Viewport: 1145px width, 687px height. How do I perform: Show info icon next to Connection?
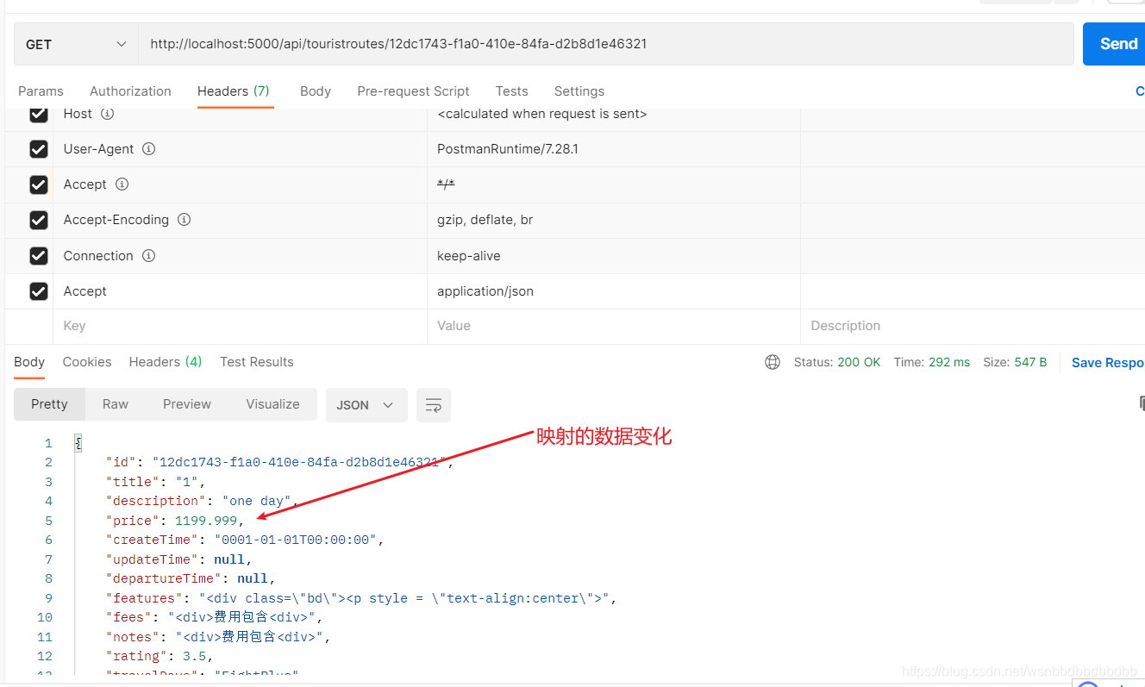point(148,256)
